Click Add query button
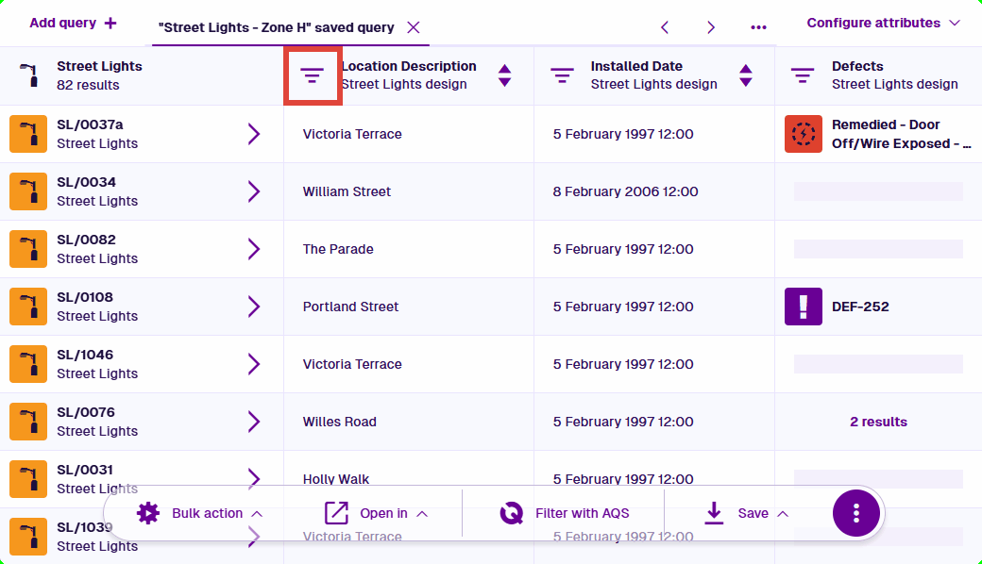Screen dimensions: 982x564 [x=74, y=23]
